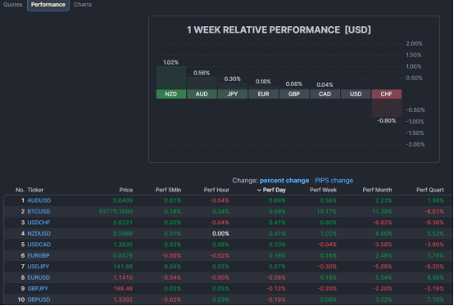
Task: Click the CHF red bar label
Action: (x=386, y=94)
